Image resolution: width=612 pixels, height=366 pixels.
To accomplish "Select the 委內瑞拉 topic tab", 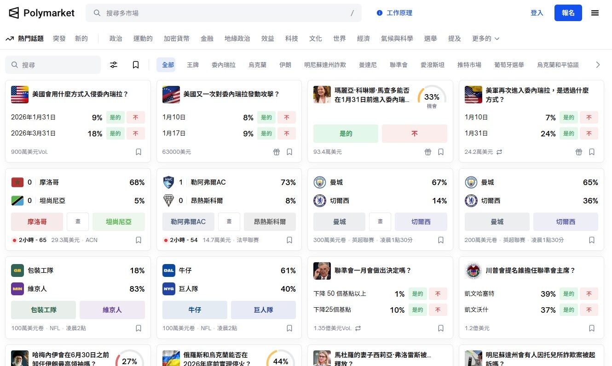I will 224,65.
